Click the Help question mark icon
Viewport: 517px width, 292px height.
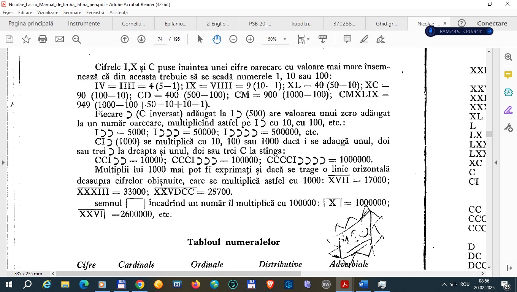click(x=461, y=24)
